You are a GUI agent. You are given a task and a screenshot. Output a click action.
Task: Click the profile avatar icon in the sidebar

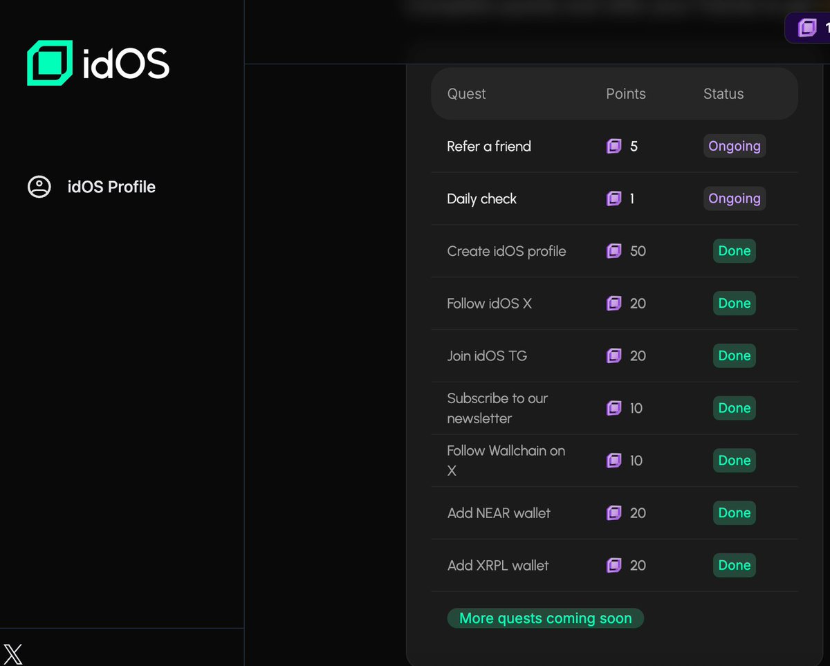(x=39, y=187)
